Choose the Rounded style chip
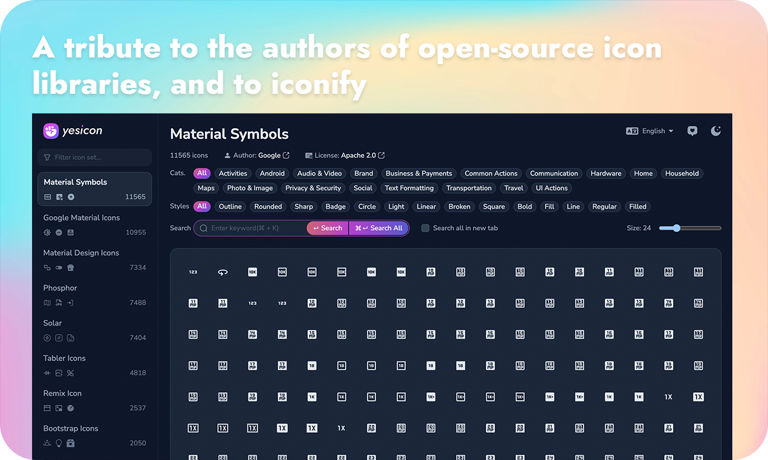This screenshot has height=460, width=768. point(268,206)
